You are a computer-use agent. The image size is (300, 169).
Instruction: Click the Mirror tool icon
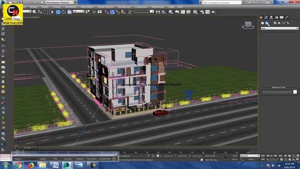(158, 12)
